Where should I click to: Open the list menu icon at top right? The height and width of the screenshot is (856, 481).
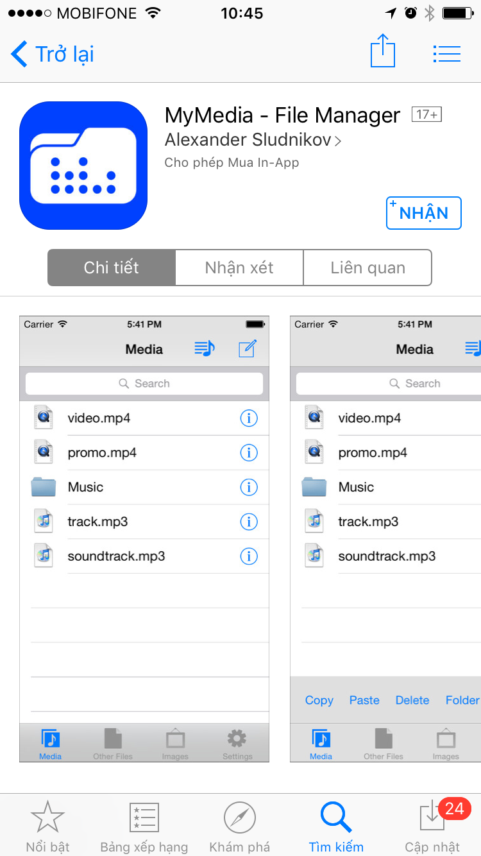(446, 54)
